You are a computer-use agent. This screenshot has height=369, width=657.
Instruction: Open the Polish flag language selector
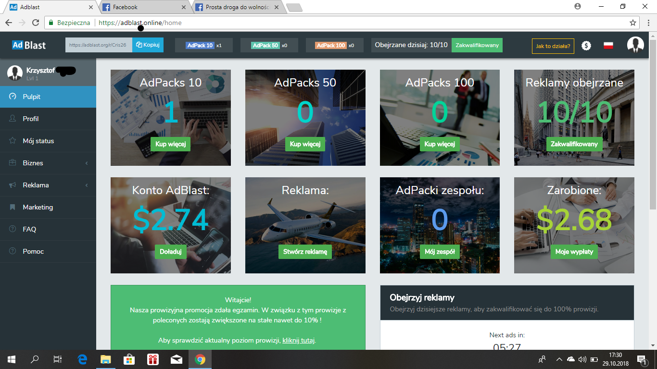pos(608,46)
